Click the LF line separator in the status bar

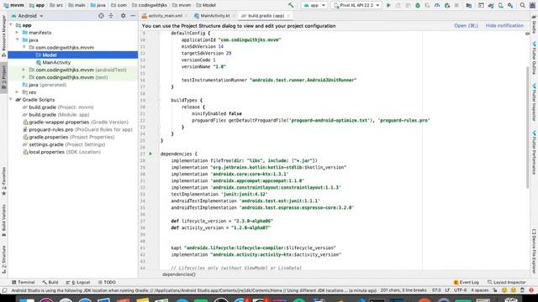[447, 290]
